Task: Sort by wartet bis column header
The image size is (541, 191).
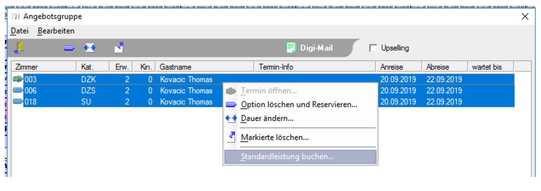Action: [491, 67]
